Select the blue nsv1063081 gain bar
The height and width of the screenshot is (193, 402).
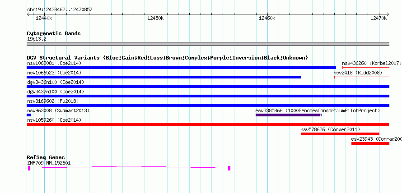181,68
